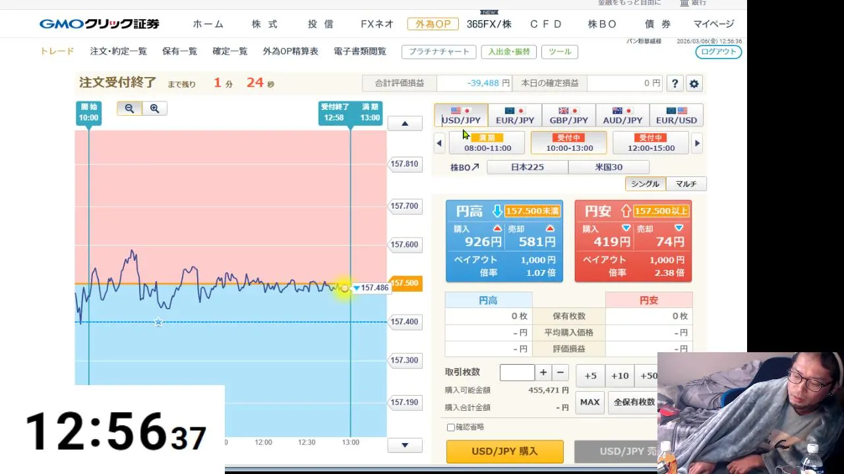The width and height of the screenshot is (844, 474).
Task: Increase trade quantity with plus button
Action: 543,373
